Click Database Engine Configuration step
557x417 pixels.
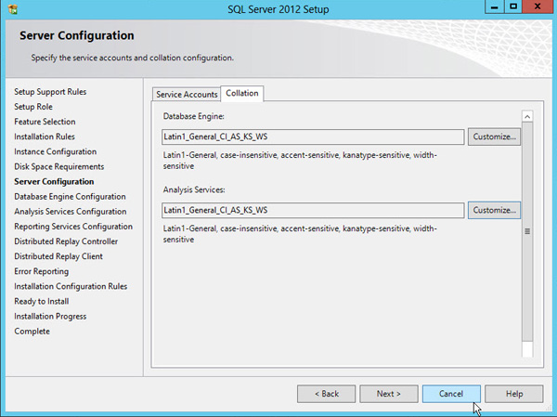pos(70,197)
